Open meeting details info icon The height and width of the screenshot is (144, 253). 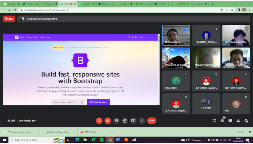click(x=214, y=121)
